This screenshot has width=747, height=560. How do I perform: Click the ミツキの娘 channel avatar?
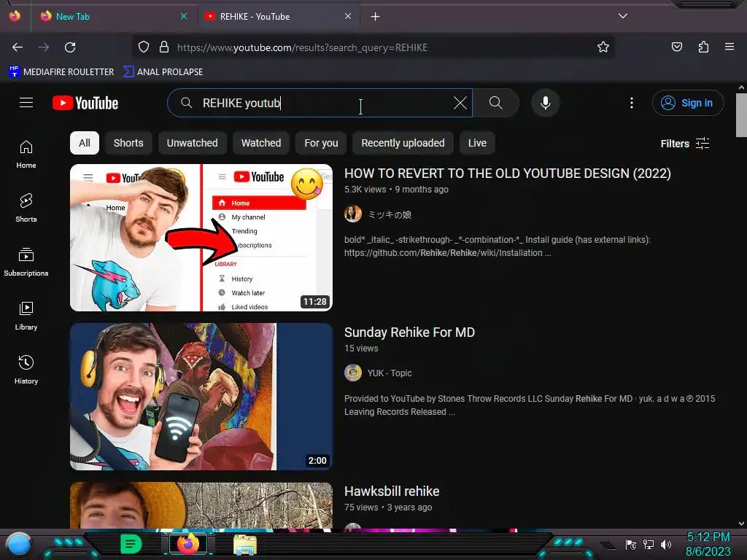[x=353, y=214]
